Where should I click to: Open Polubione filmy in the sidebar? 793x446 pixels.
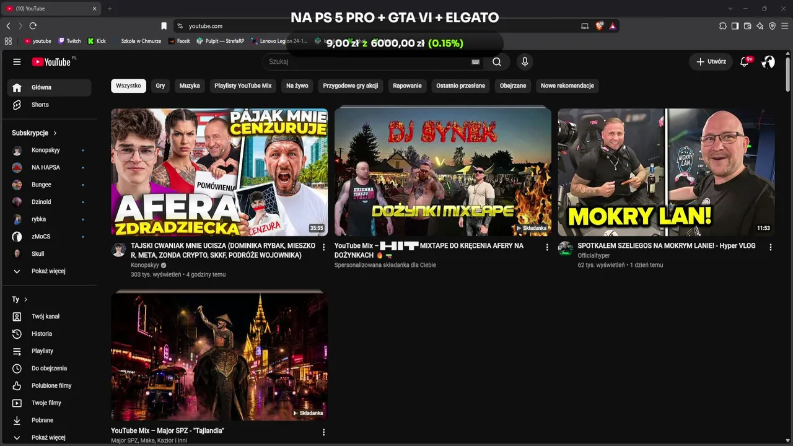[x=49, y=386]
